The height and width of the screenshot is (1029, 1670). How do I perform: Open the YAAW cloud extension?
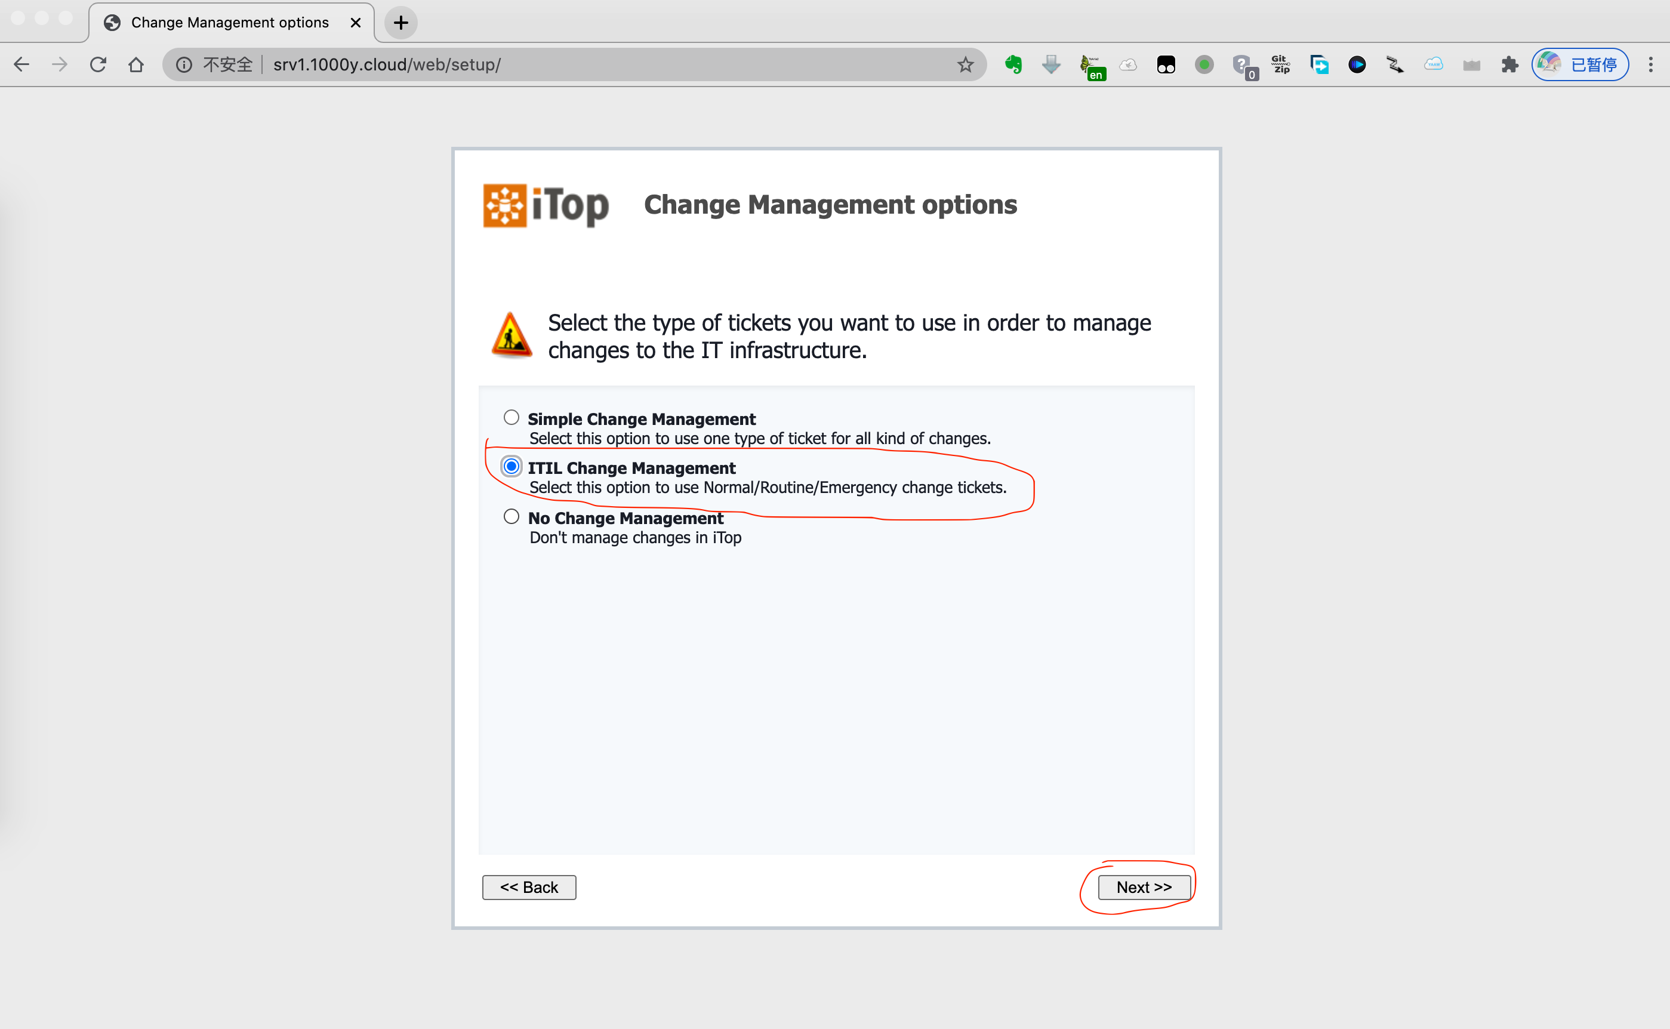[1434, 64]
